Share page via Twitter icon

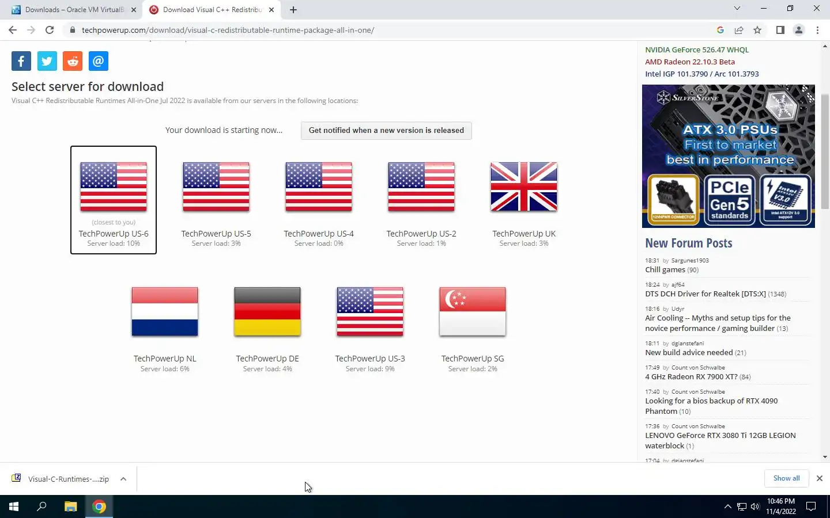pyautogui.click(x=47, y=61)
